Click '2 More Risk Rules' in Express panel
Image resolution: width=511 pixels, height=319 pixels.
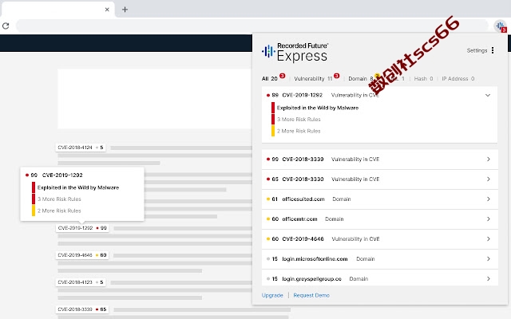[299, 131]
